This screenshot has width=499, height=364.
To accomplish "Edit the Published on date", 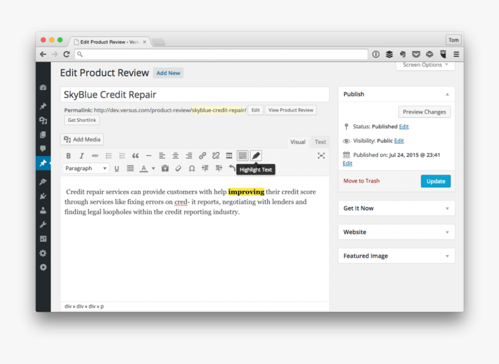I will (x=347, y=163).
